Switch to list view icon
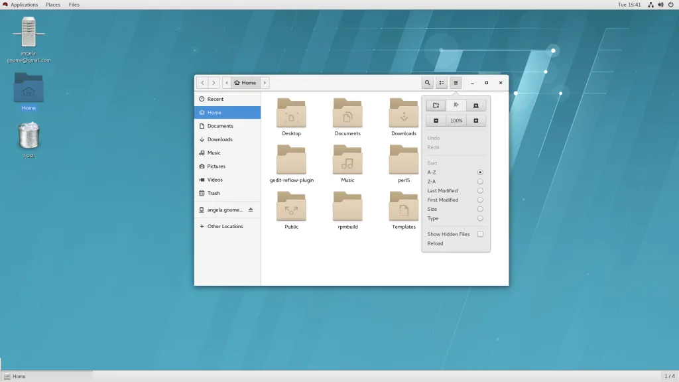679x382 pixels. 442,83
